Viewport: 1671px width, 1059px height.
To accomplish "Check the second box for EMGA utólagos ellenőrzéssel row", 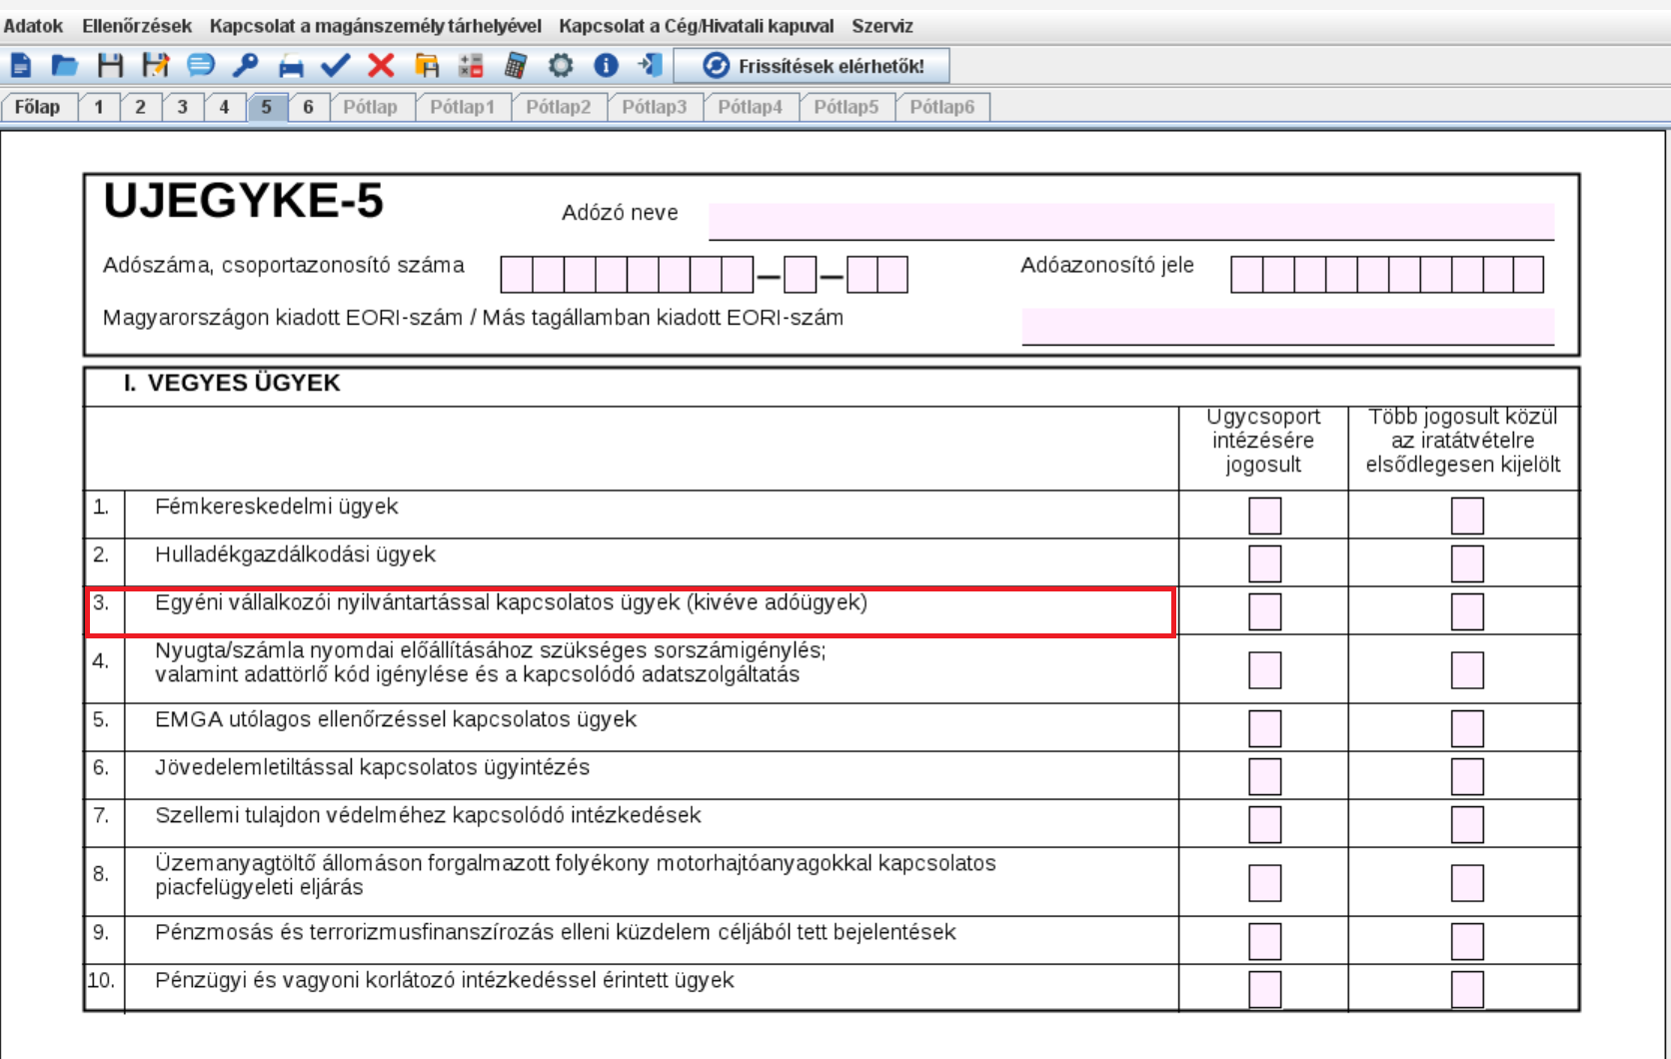I will (x=1466, y=728).
